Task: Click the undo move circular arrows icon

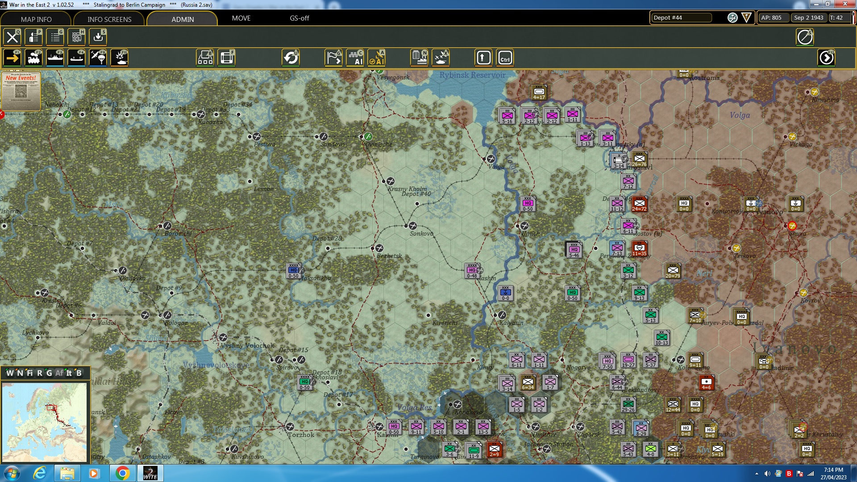Action: [x=291, y=58]
